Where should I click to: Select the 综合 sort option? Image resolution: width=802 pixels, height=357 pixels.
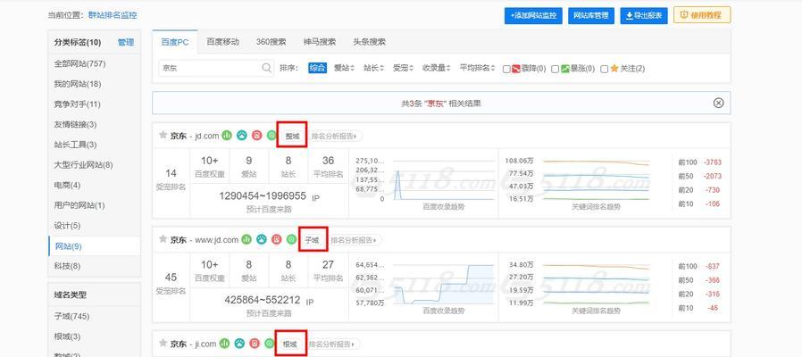pos(317,68)
